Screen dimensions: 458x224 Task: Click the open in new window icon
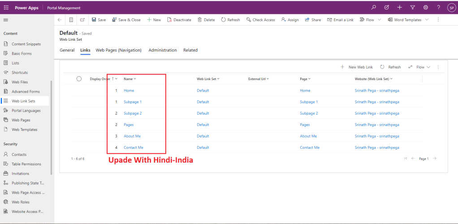pyautogui.click(x=82, y=20)
